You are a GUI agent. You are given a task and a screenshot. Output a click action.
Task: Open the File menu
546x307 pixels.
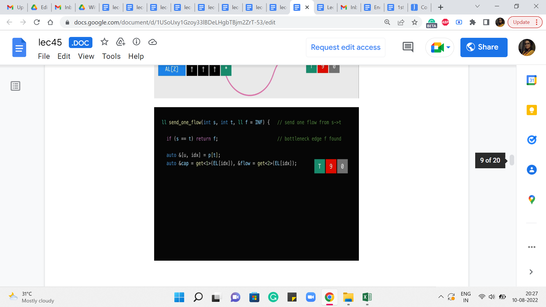click(44, 56)
